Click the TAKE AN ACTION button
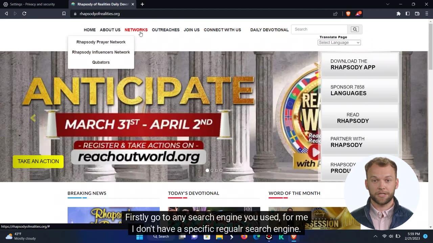Screen dimensions: 433x243 (x=38, y=161)
